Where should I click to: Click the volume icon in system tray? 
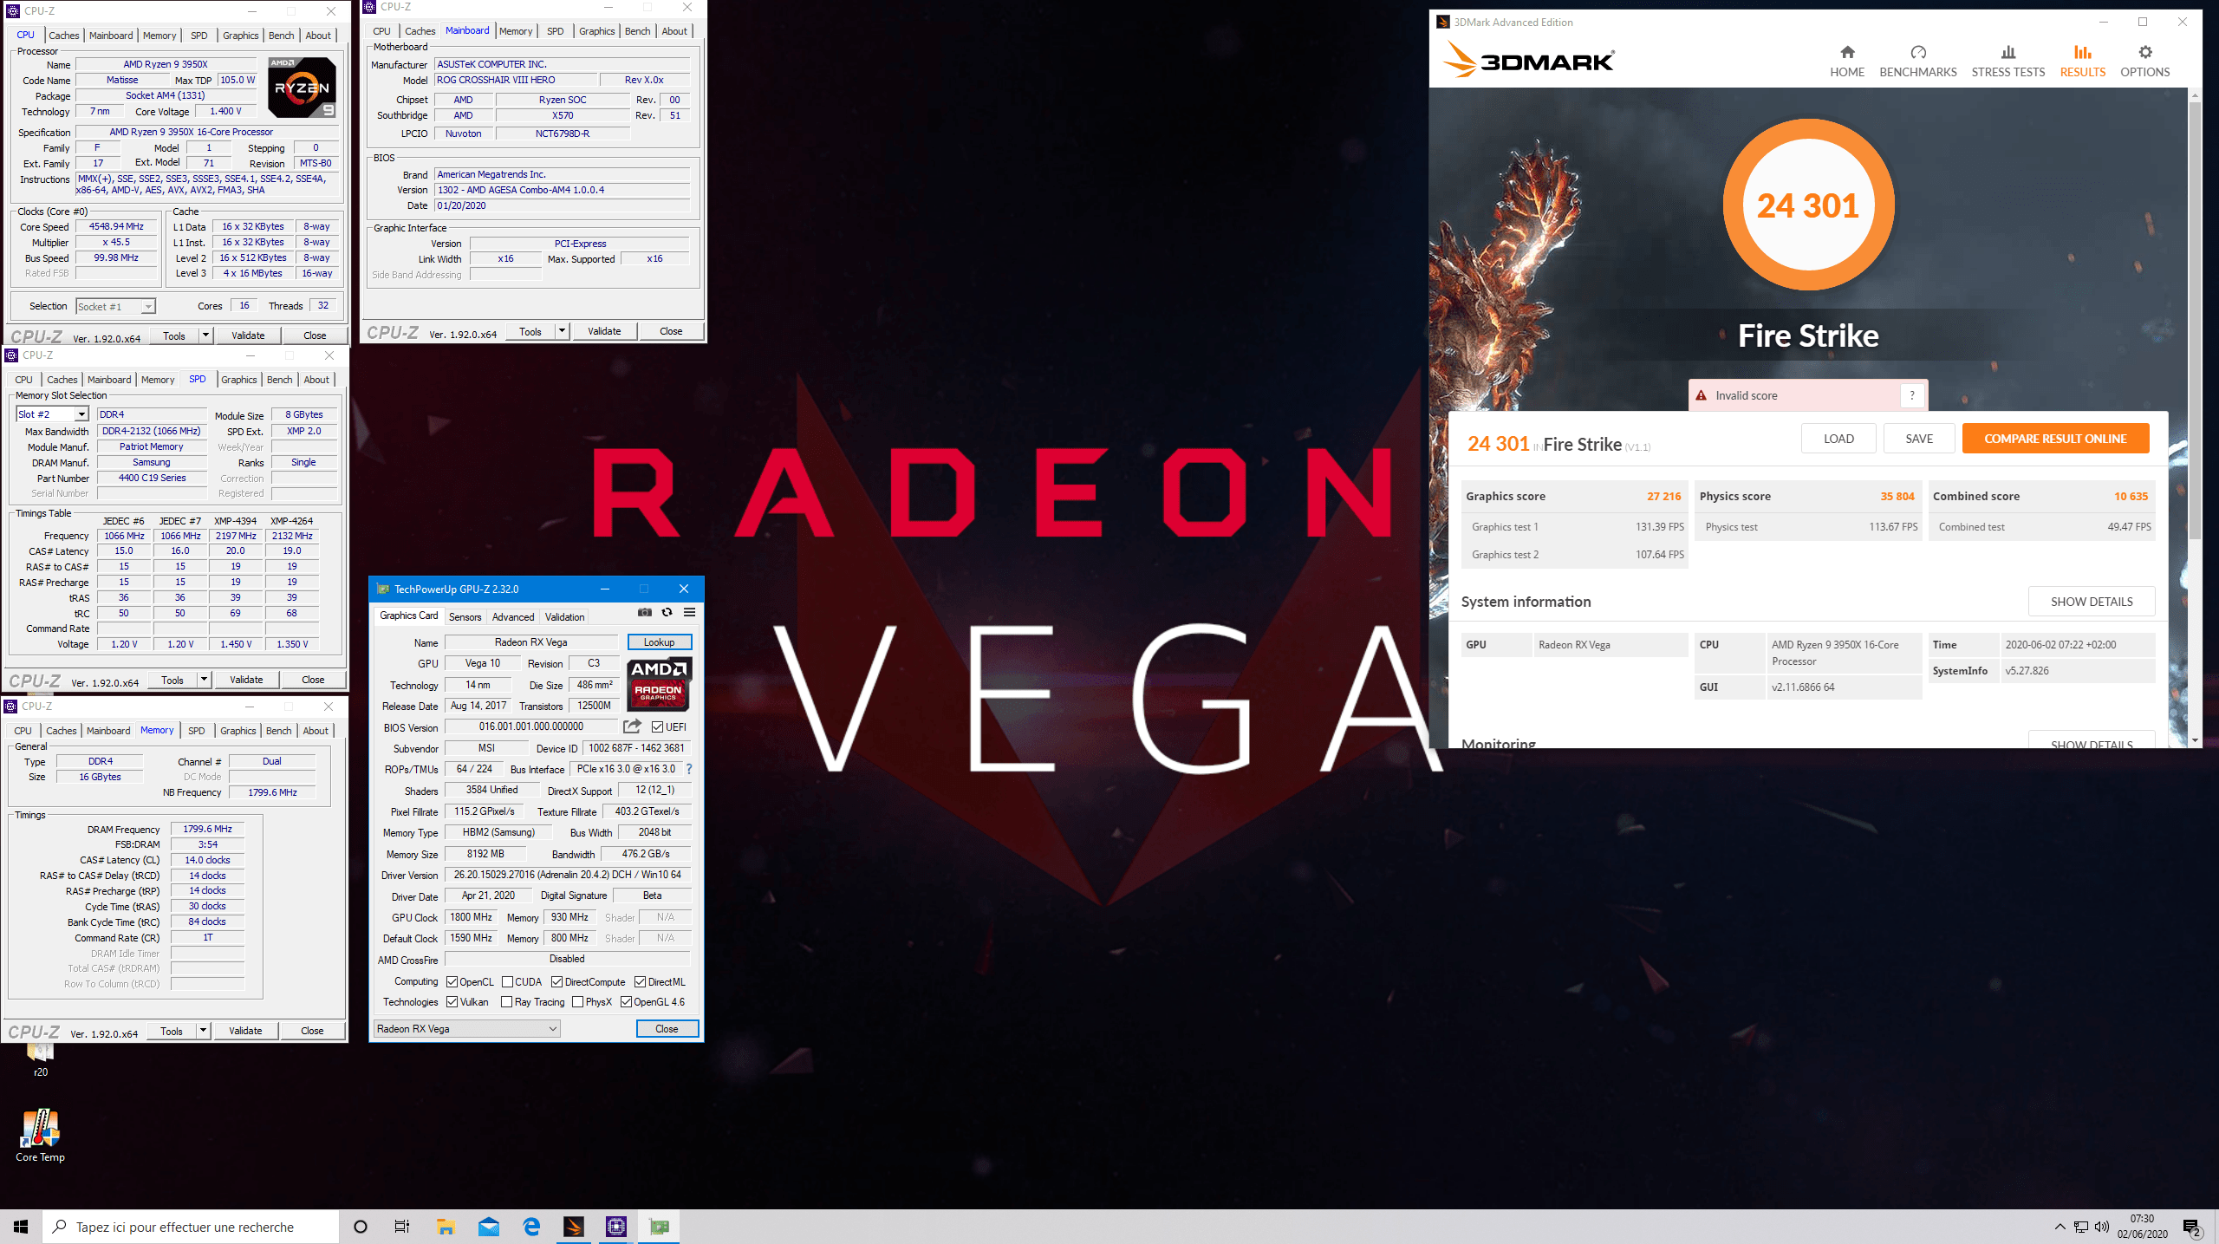pos(2102,1227)
